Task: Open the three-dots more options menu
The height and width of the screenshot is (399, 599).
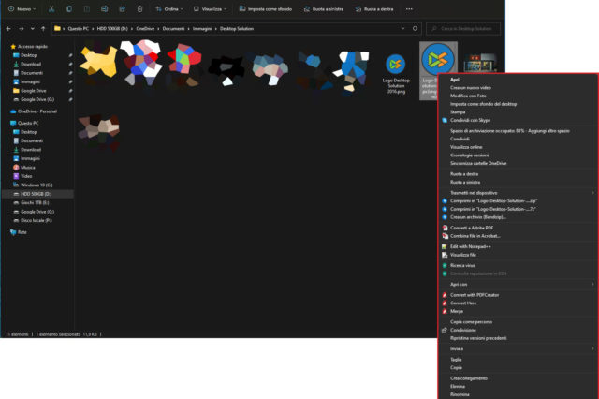Action: (x=409, y=8)
